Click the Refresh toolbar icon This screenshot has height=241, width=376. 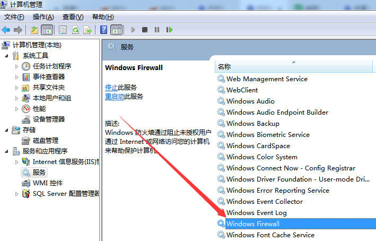point(75,30)
